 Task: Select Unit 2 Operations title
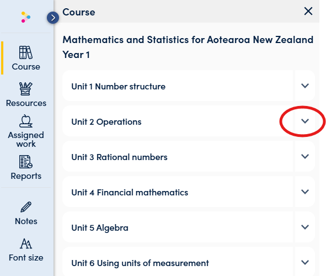click(106, 122)
